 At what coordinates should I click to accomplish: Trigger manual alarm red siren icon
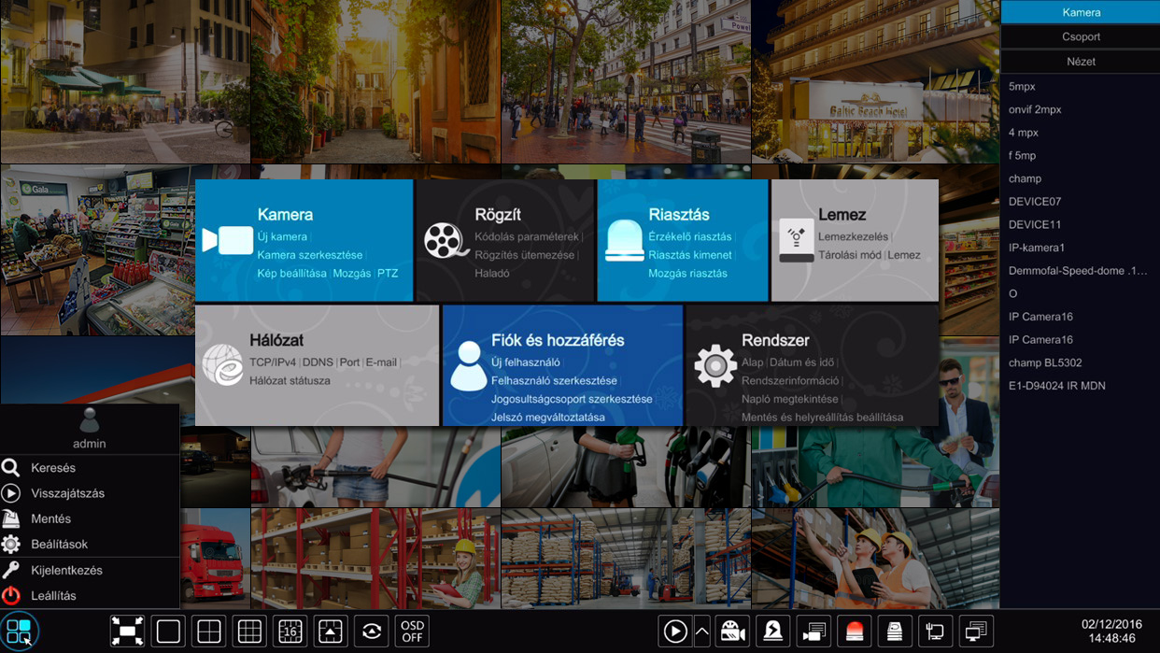point(855,632)
